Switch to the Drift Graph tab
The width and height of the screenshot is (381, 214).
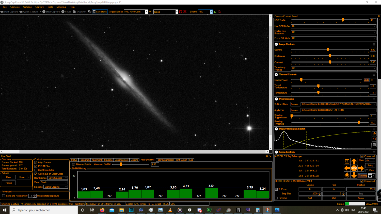tap(181, 160)
